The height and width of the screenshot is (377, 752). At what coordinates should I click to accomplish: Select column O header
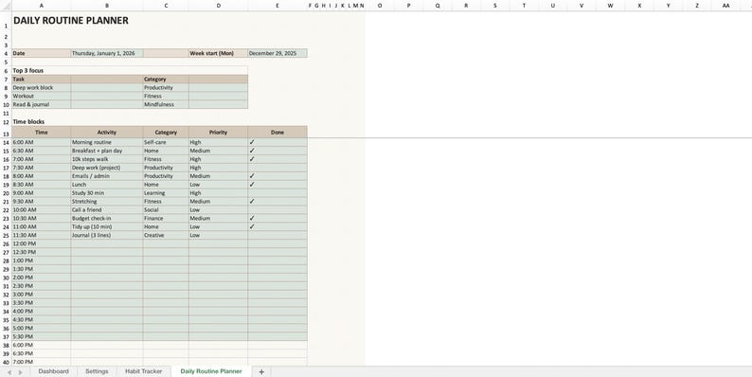pos(380,6)
